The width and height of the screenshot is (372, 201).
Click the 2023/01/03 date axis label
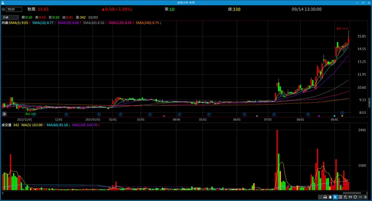(93, 120)
